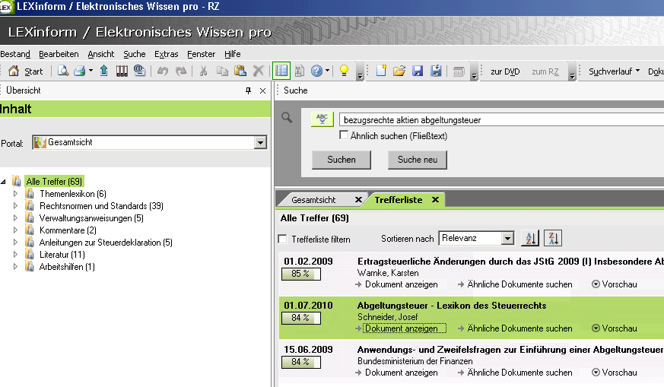
Task: Click the 'zum RZ' toolbar button
Action: (545, 71)
